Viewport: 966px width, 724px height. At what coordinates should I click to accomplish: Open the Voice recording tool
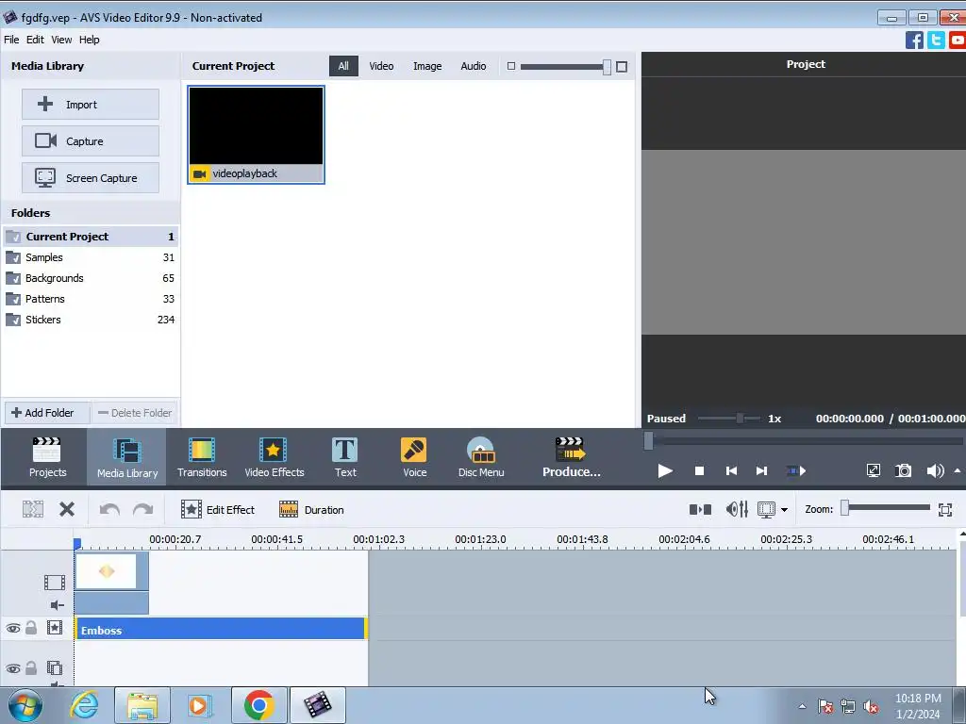pyautogui.click(x=414, y=457)
